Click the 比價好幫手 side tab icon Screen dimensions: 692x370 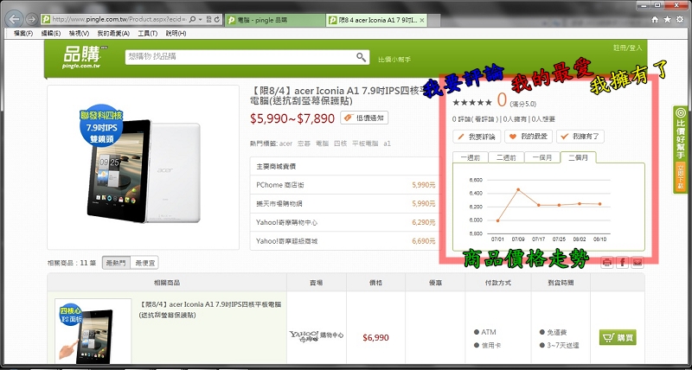(681, 112)
